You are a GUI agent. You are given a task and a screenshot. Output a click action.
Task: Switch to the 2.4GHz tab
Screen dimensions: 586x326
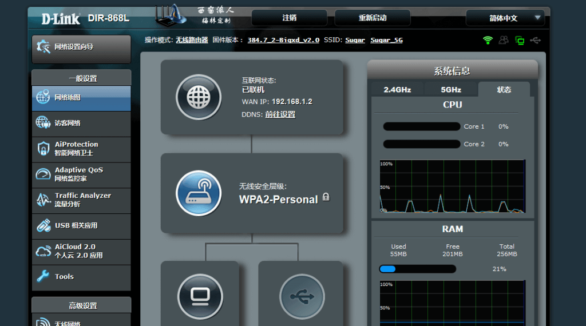[x=397, y=90]
